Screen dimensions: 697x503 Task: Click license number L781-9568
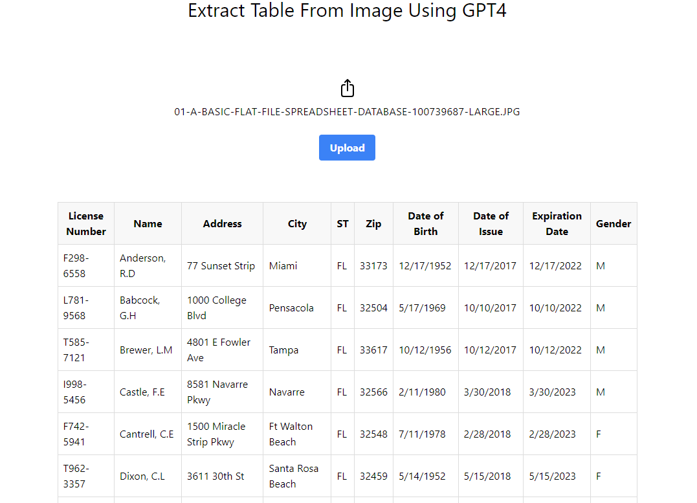click(76, 307)
